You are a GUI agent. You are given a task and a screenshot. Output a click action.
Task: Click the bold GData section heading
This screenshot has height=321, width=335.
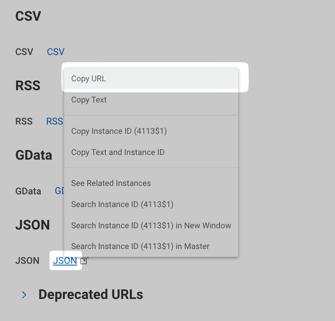pyautogui.click(x=34, y=155)
